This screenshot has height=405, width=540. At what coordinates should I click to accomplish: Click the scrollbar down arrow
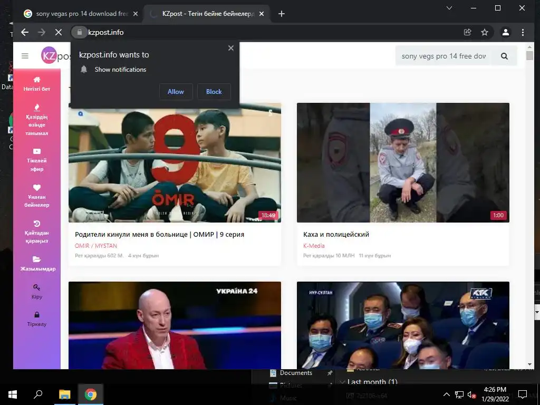point(529,364)
